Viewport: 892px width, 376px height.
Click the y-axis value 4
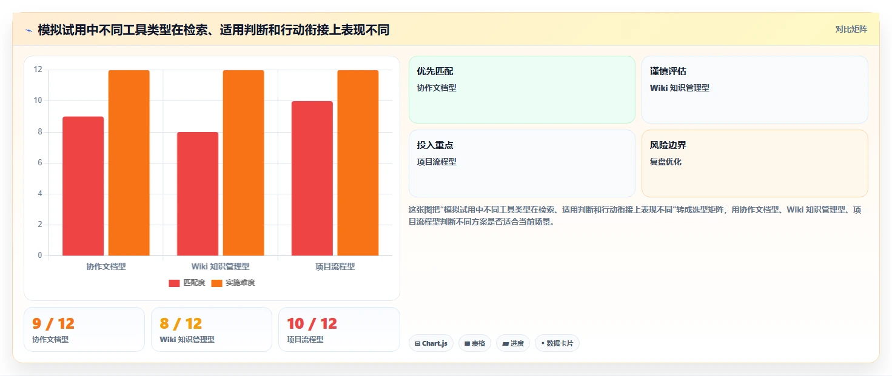[40, 193]
